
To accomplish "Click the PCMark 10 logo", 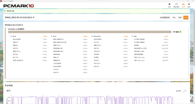I will (19, 6).
